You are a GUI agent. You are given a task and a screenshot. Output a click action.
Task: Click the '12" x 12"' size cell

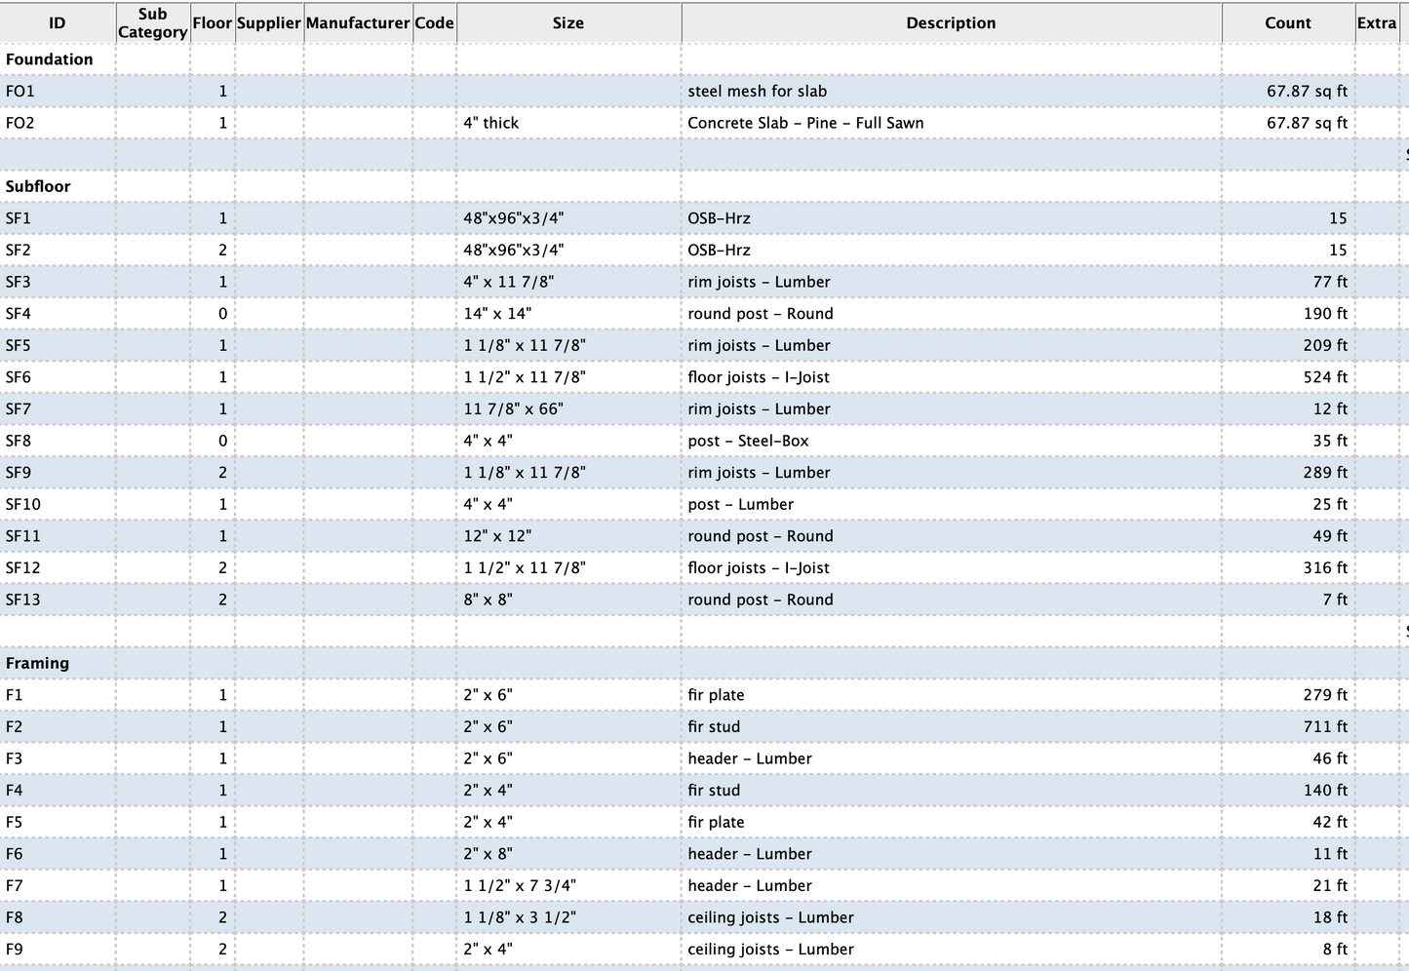tap(497, 536)
